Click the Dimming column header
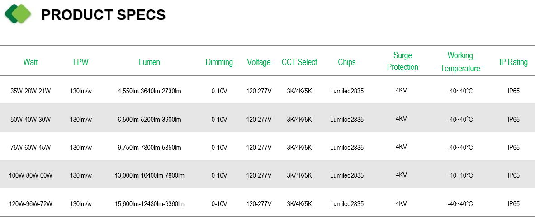This screenshot has width=535, height=217. tap(219, 62)
